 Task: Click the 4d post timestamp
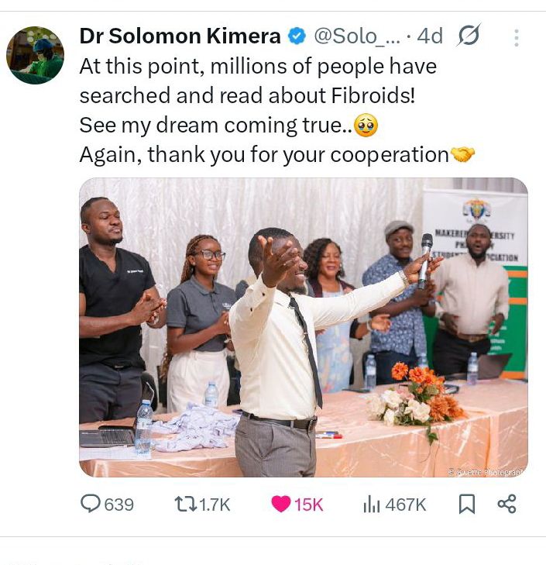click(x=430, y=36)
